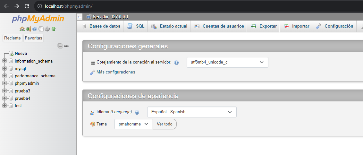Image resolution: width=363 pixels, height=155 pixels.
Task: Click the prueba4 database cylinder icon
Action: click(x=11, y=98)
